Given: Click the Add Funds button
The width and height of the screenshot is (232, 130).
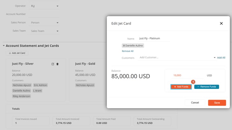Looking at the screenshot, I should [181, 87].
